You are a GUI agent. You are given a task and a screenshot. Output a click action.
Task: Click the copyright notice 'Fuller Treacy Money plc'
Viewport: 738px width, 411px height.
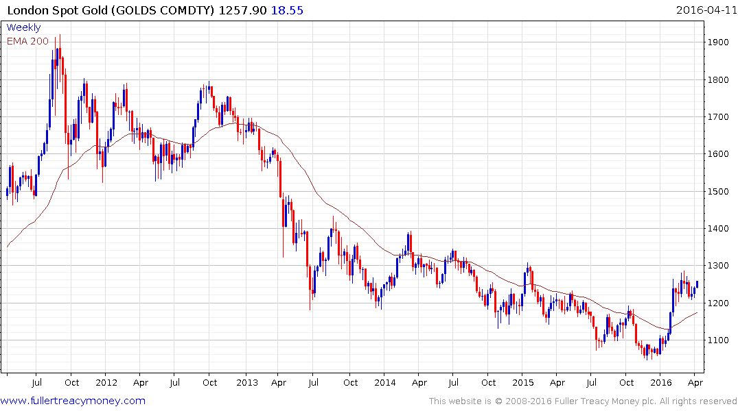tap(606, 401)
